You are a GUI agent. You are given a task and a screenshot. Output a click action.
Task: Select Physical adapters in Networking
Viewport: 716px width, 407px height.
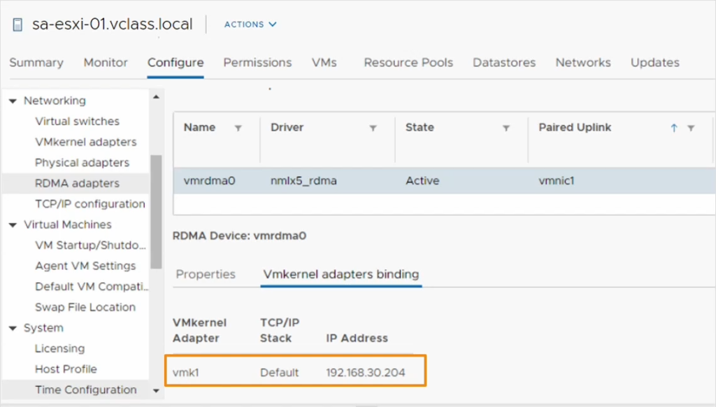[x=82, y=162]
